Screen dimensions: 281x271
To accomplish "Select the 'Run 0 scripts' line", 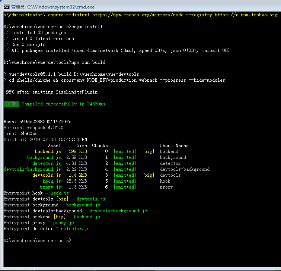I will tap(28, 45).
